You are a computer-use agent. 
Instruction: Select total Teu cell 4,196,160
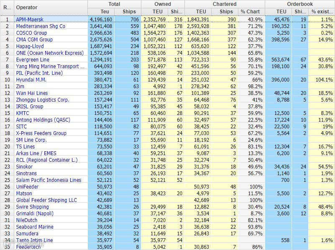[101, 19]
